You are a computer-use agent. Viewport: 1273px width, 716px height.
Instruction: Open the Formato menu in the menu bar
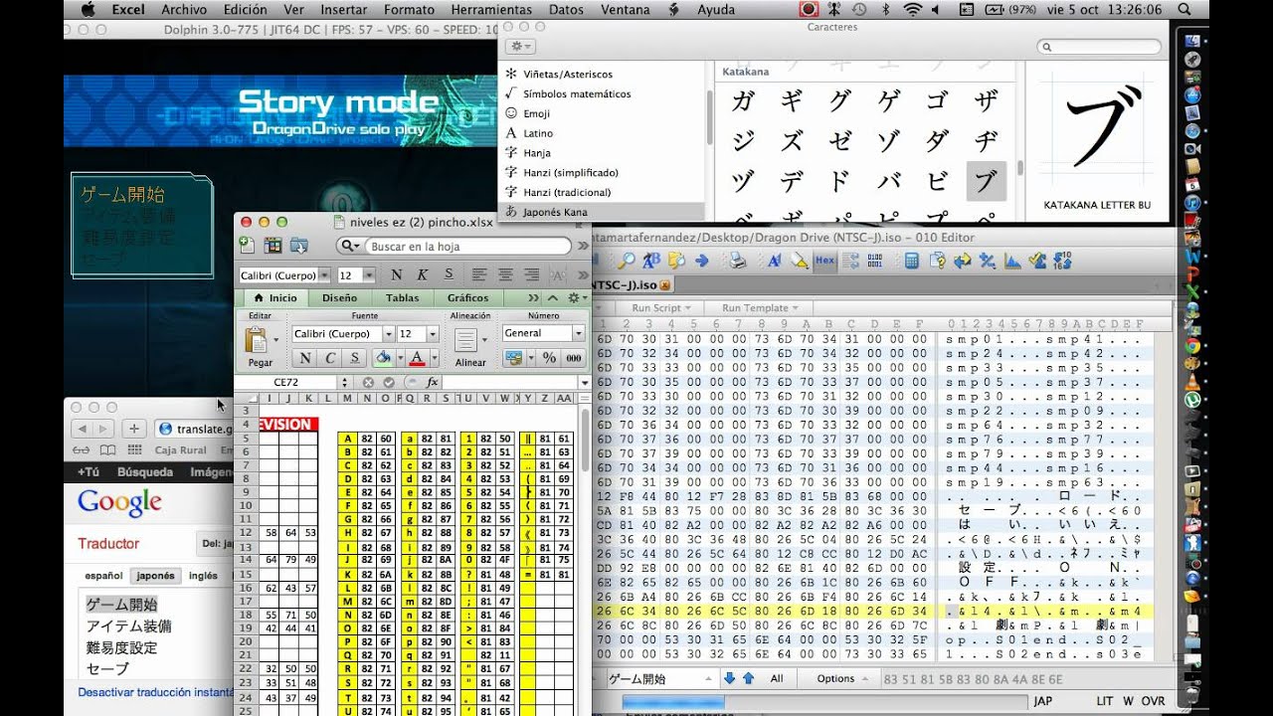coord(410,10)
